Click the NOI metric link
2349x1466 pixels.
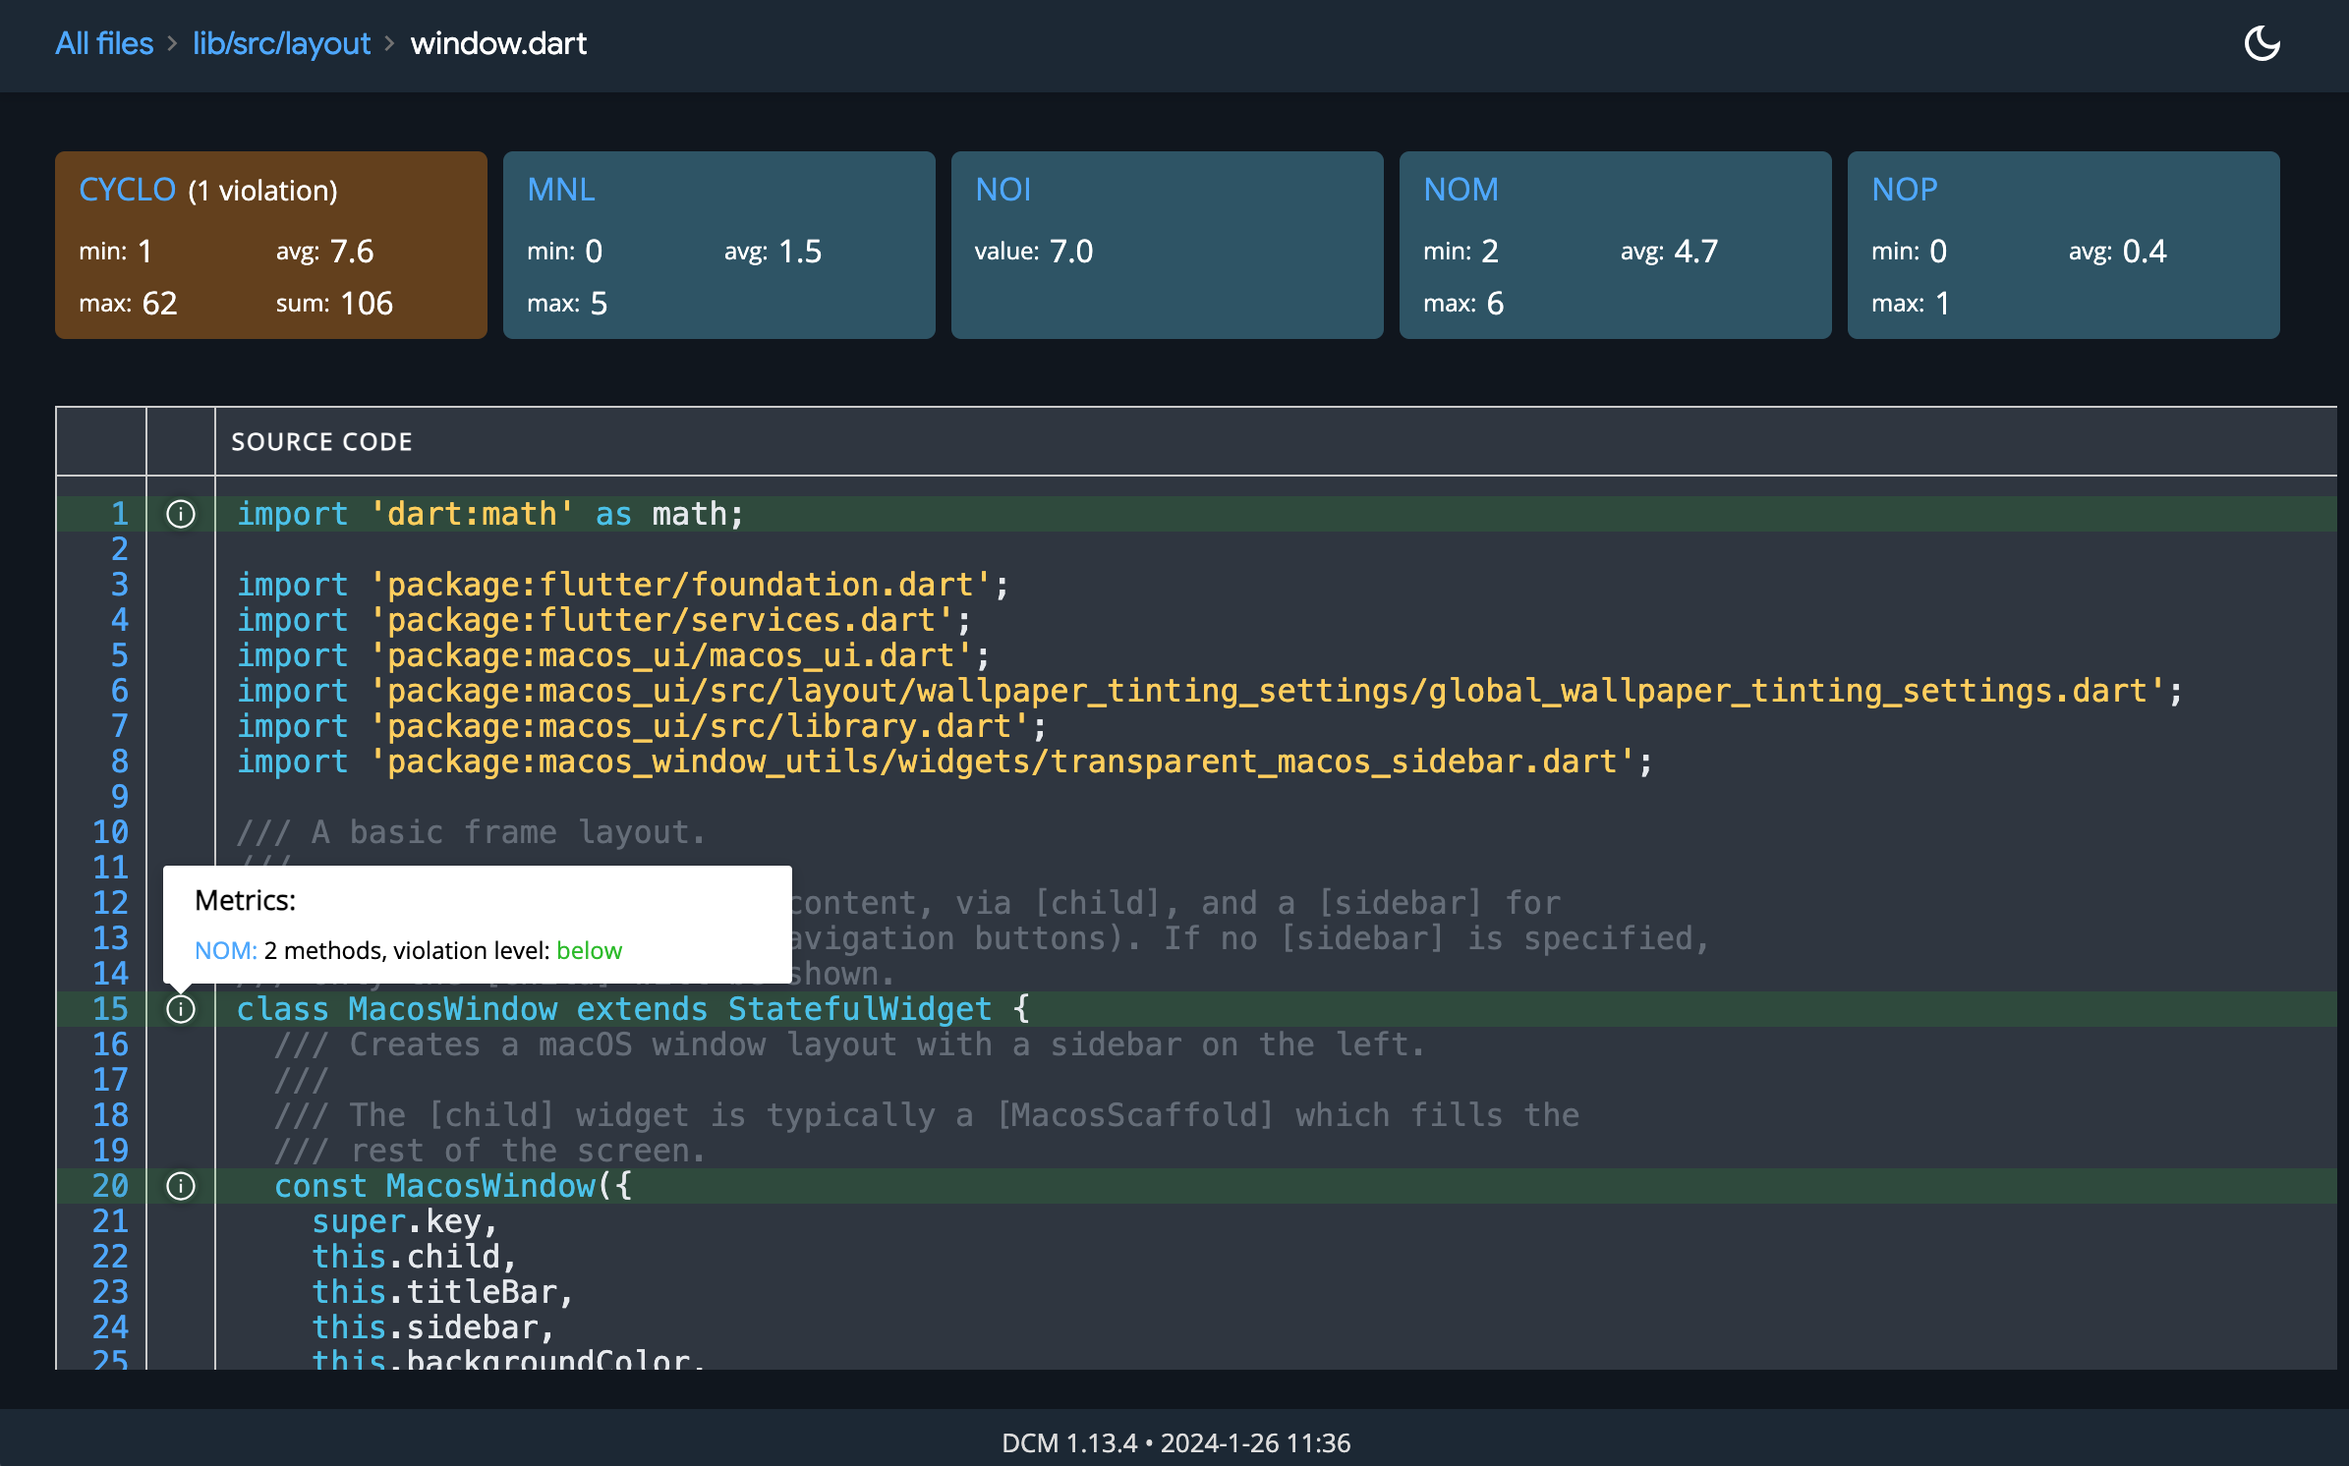(1003, 190)
